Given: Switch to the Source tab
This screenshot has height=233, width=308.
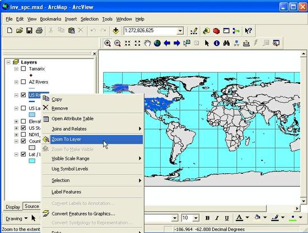Looking at the screenshot, I should pyautogui.click(x=31, y=206).
